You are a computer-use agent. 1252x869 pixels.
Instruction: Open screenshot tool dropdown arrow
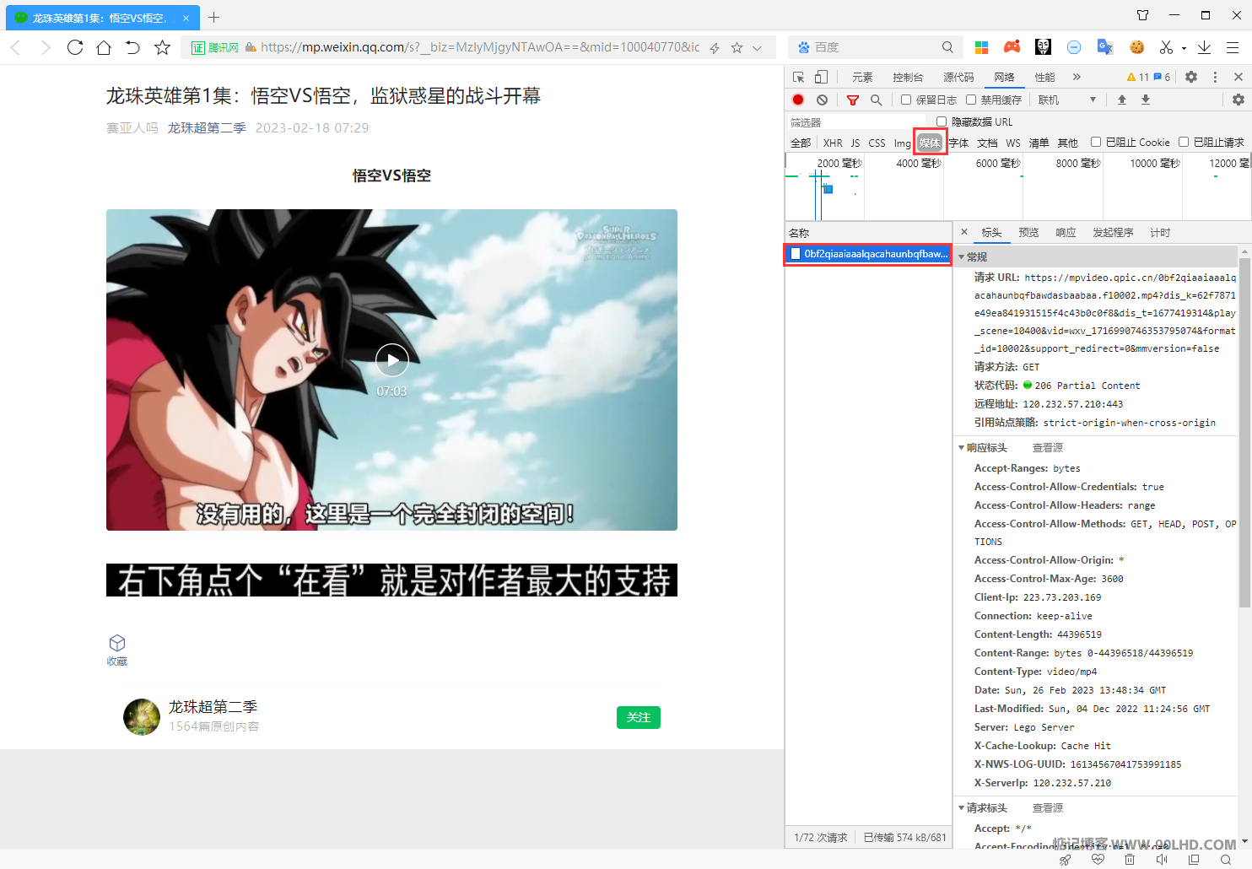coord(1184,48)
